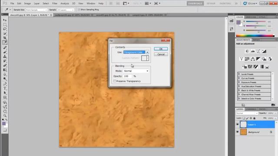Click the color spectrum ramp

point(255,36)
